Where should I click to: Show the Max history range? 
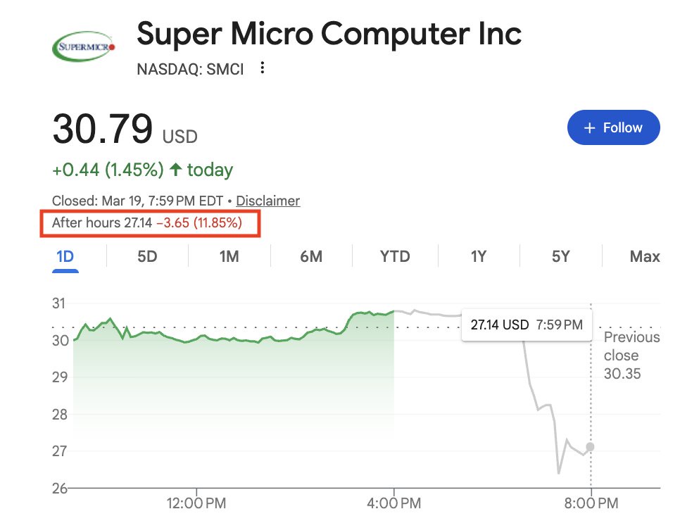(644, 256)
